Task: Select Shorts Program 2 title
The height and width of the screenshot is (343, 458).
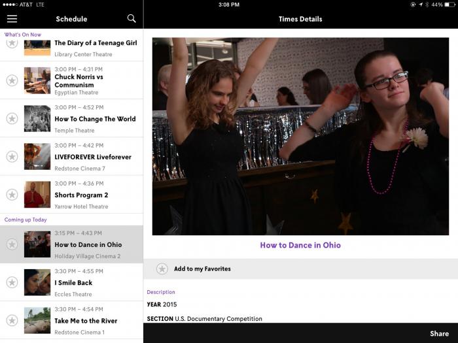Action: tap(81, 195)
